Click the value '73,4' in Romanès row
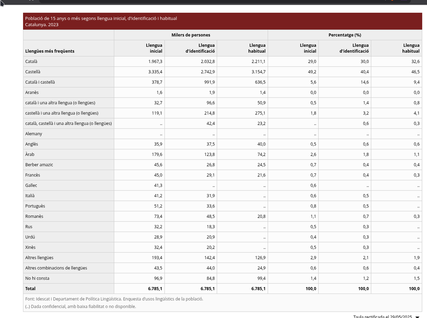Screen dimensions: 427x318 coord(158,217)
